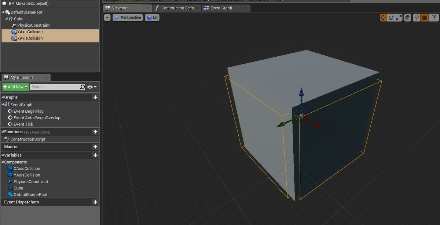
Task: Add a new graph with the Graphs plus
Action: [95, 97]
